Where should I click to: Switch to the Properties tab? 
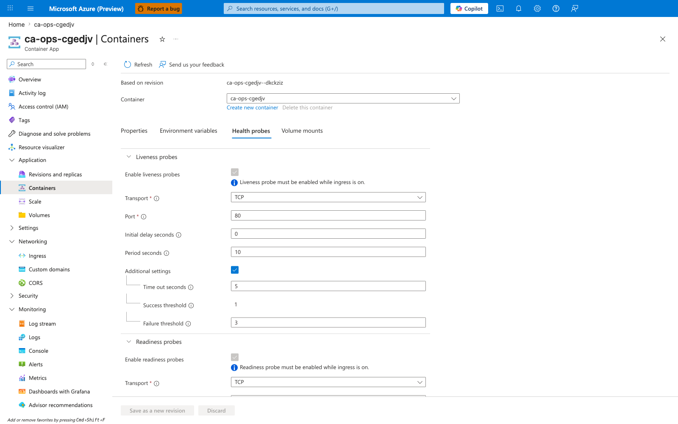[x=134, y=131]
